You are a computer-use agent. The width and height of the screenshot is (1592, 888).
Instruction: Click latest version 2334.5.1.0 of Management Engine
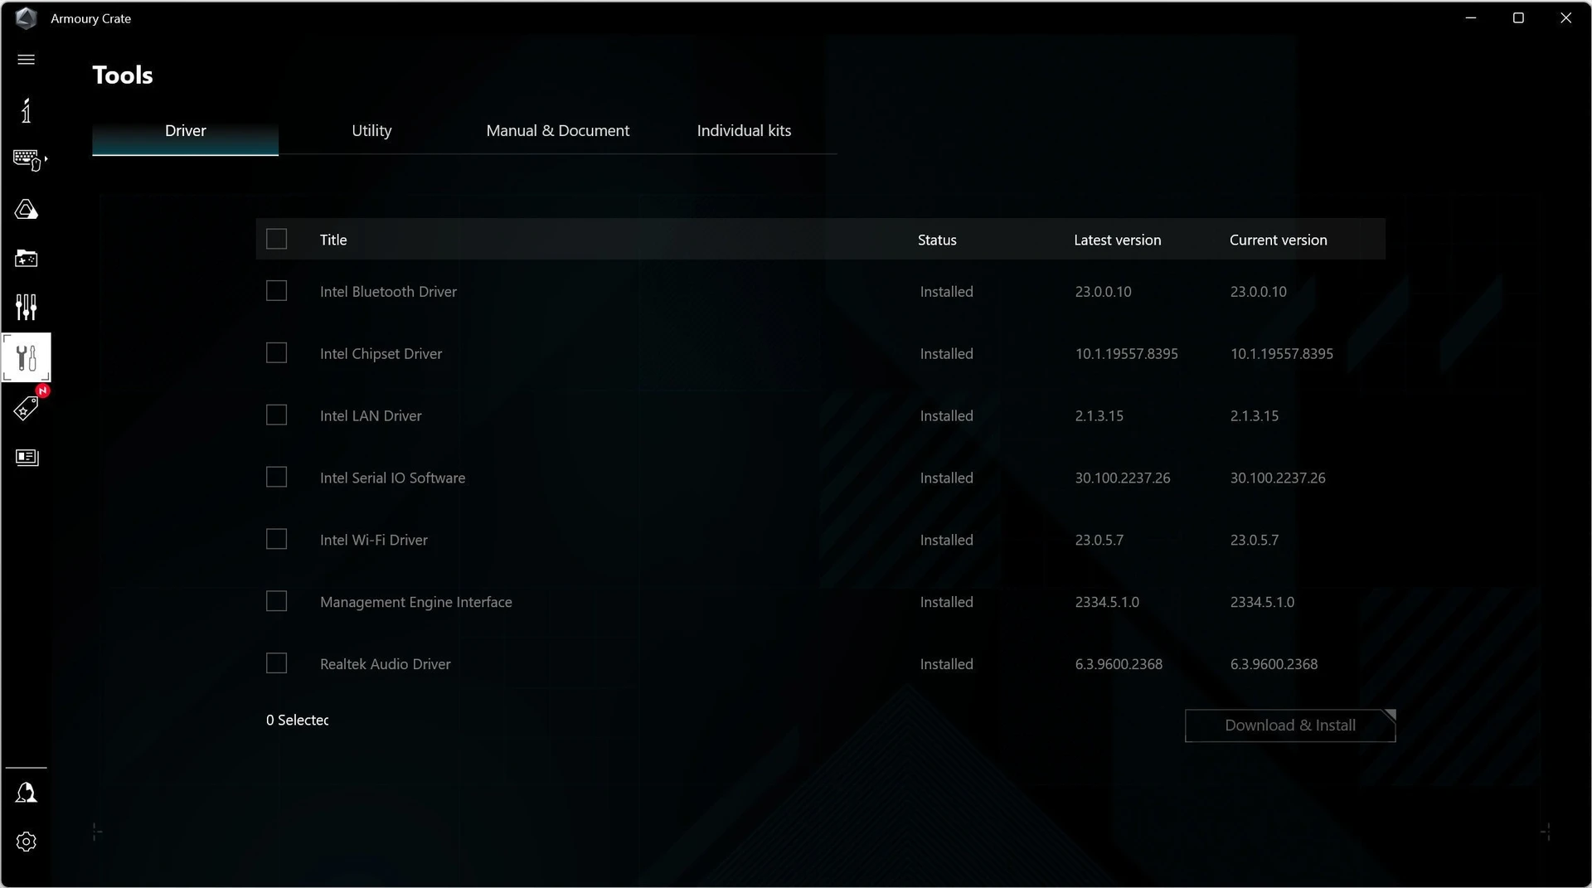click(1107, 603)
